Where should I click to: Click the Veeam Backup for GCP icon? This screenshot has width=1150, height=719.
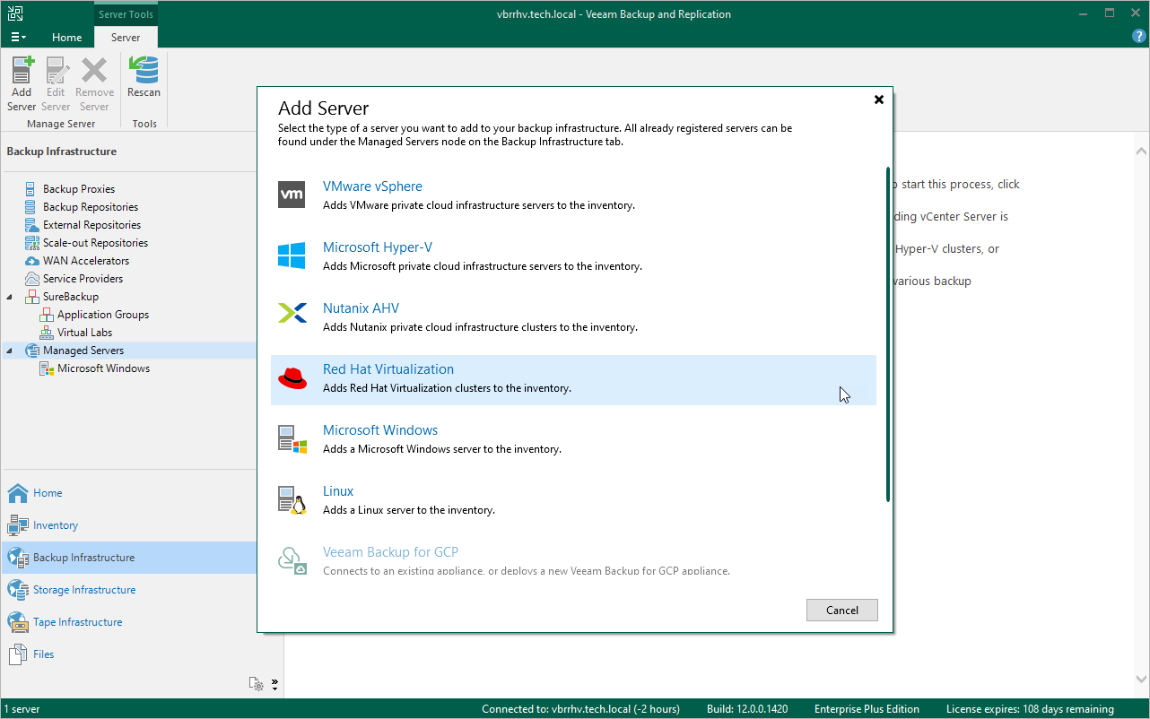(292, 560)
